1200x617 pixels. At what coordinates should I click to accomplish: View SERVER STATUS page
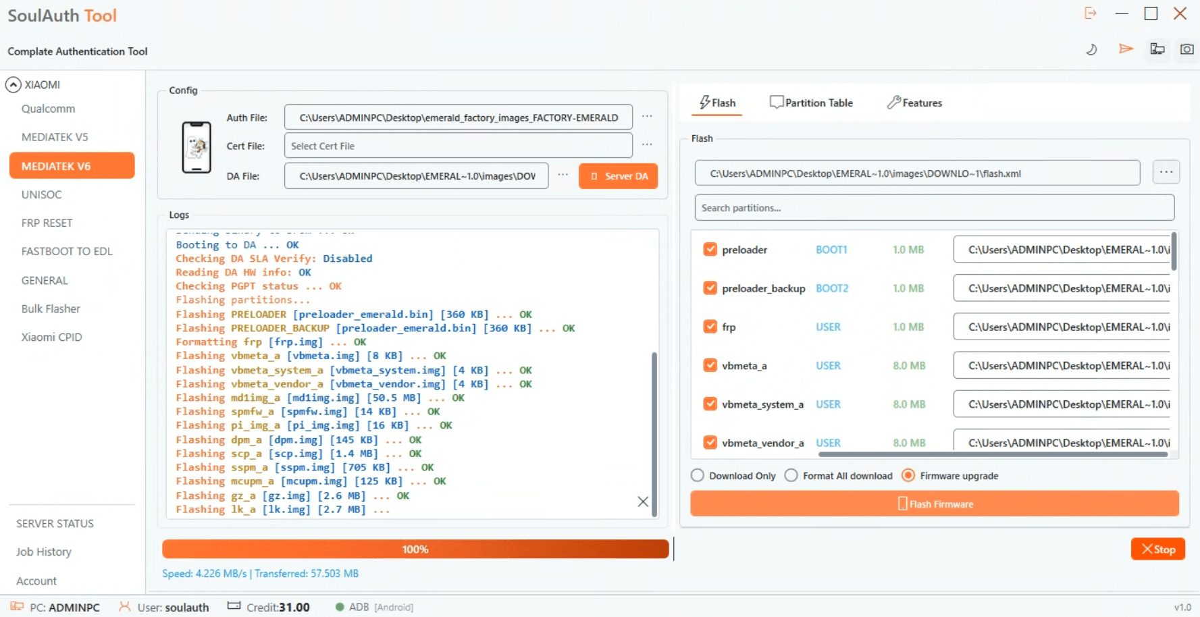click(x=55, y=523)
